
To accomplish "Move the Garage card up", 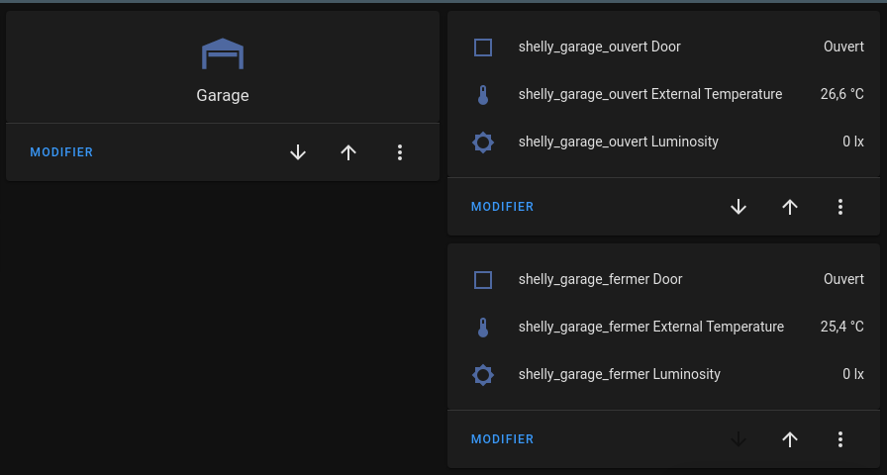I will click(x=348, y=152).
